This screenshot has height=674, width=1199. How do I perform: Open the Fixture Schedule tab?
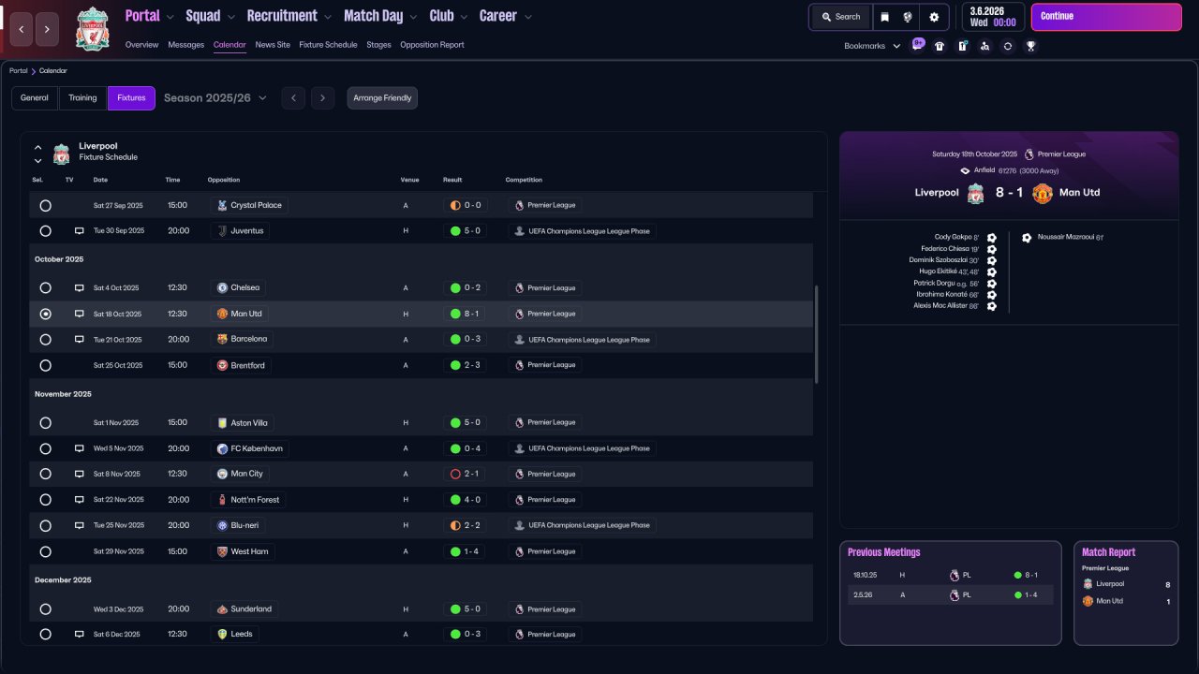click(328, 45)
